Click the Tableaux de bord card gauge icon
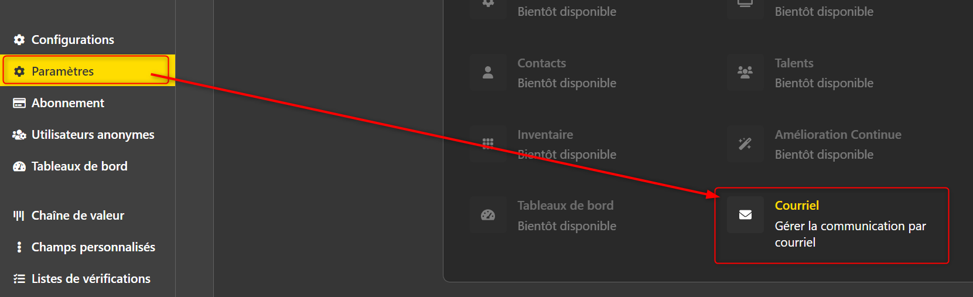This screenshot has width=973, height=297. 488,215
